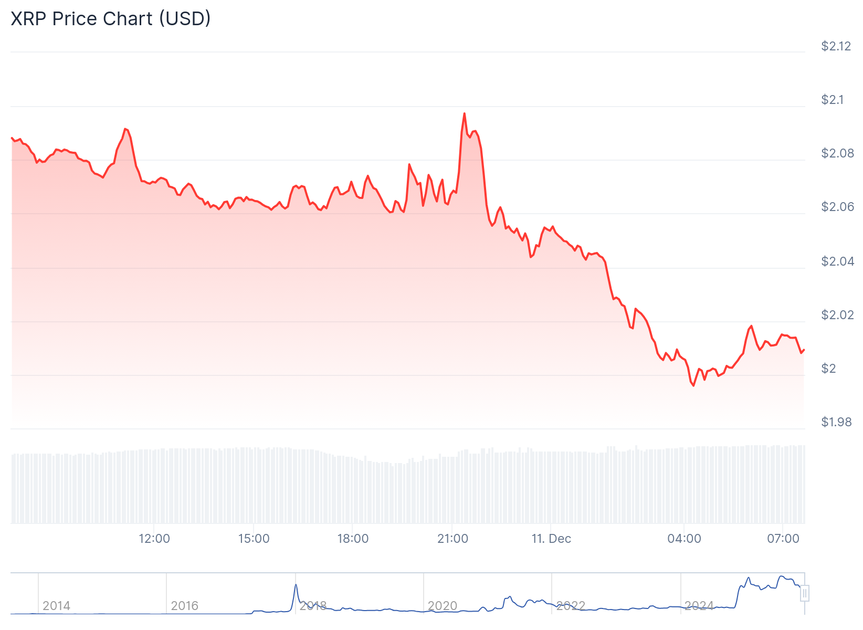
Task: Click 2024 in the history navigator
Action: pyautogui.click(x=699, y=606)
